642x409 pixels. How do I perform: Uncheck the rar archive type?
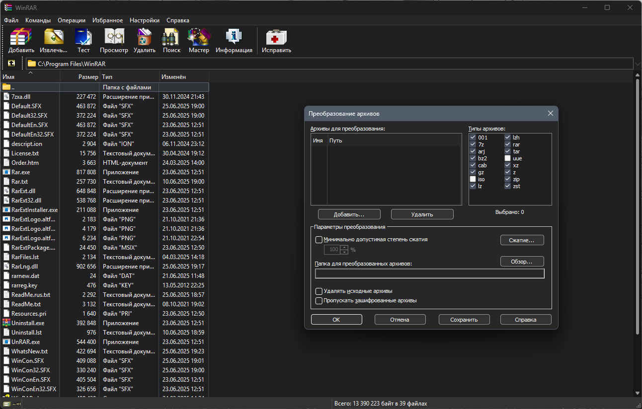[x=508, y=144]
